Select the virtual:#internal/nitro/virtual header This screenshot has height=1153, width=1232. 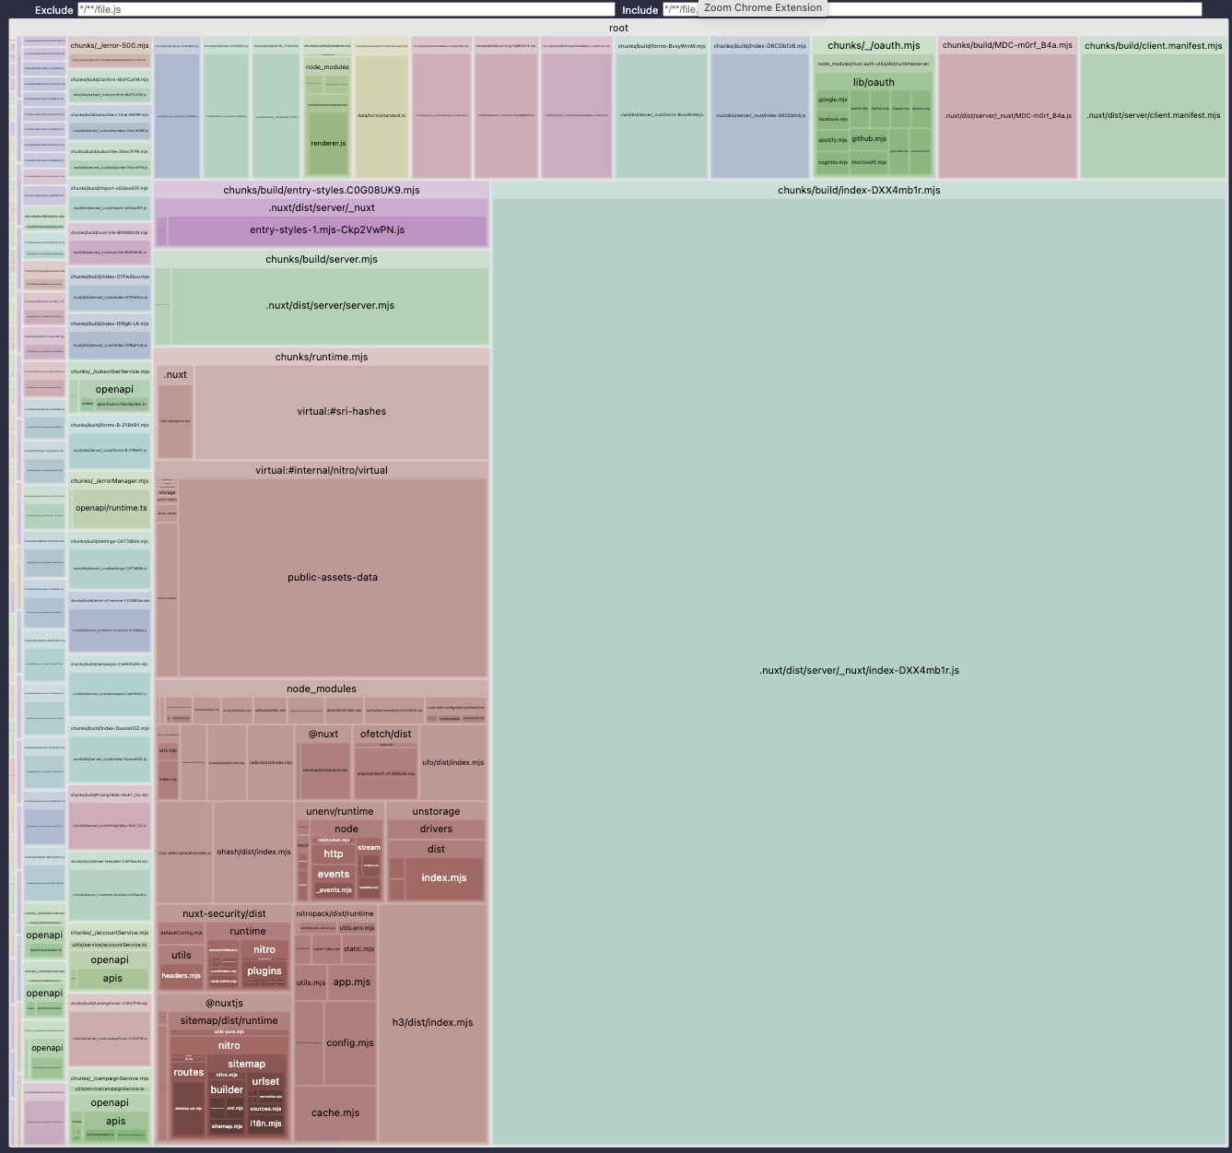tap(322, 470)
